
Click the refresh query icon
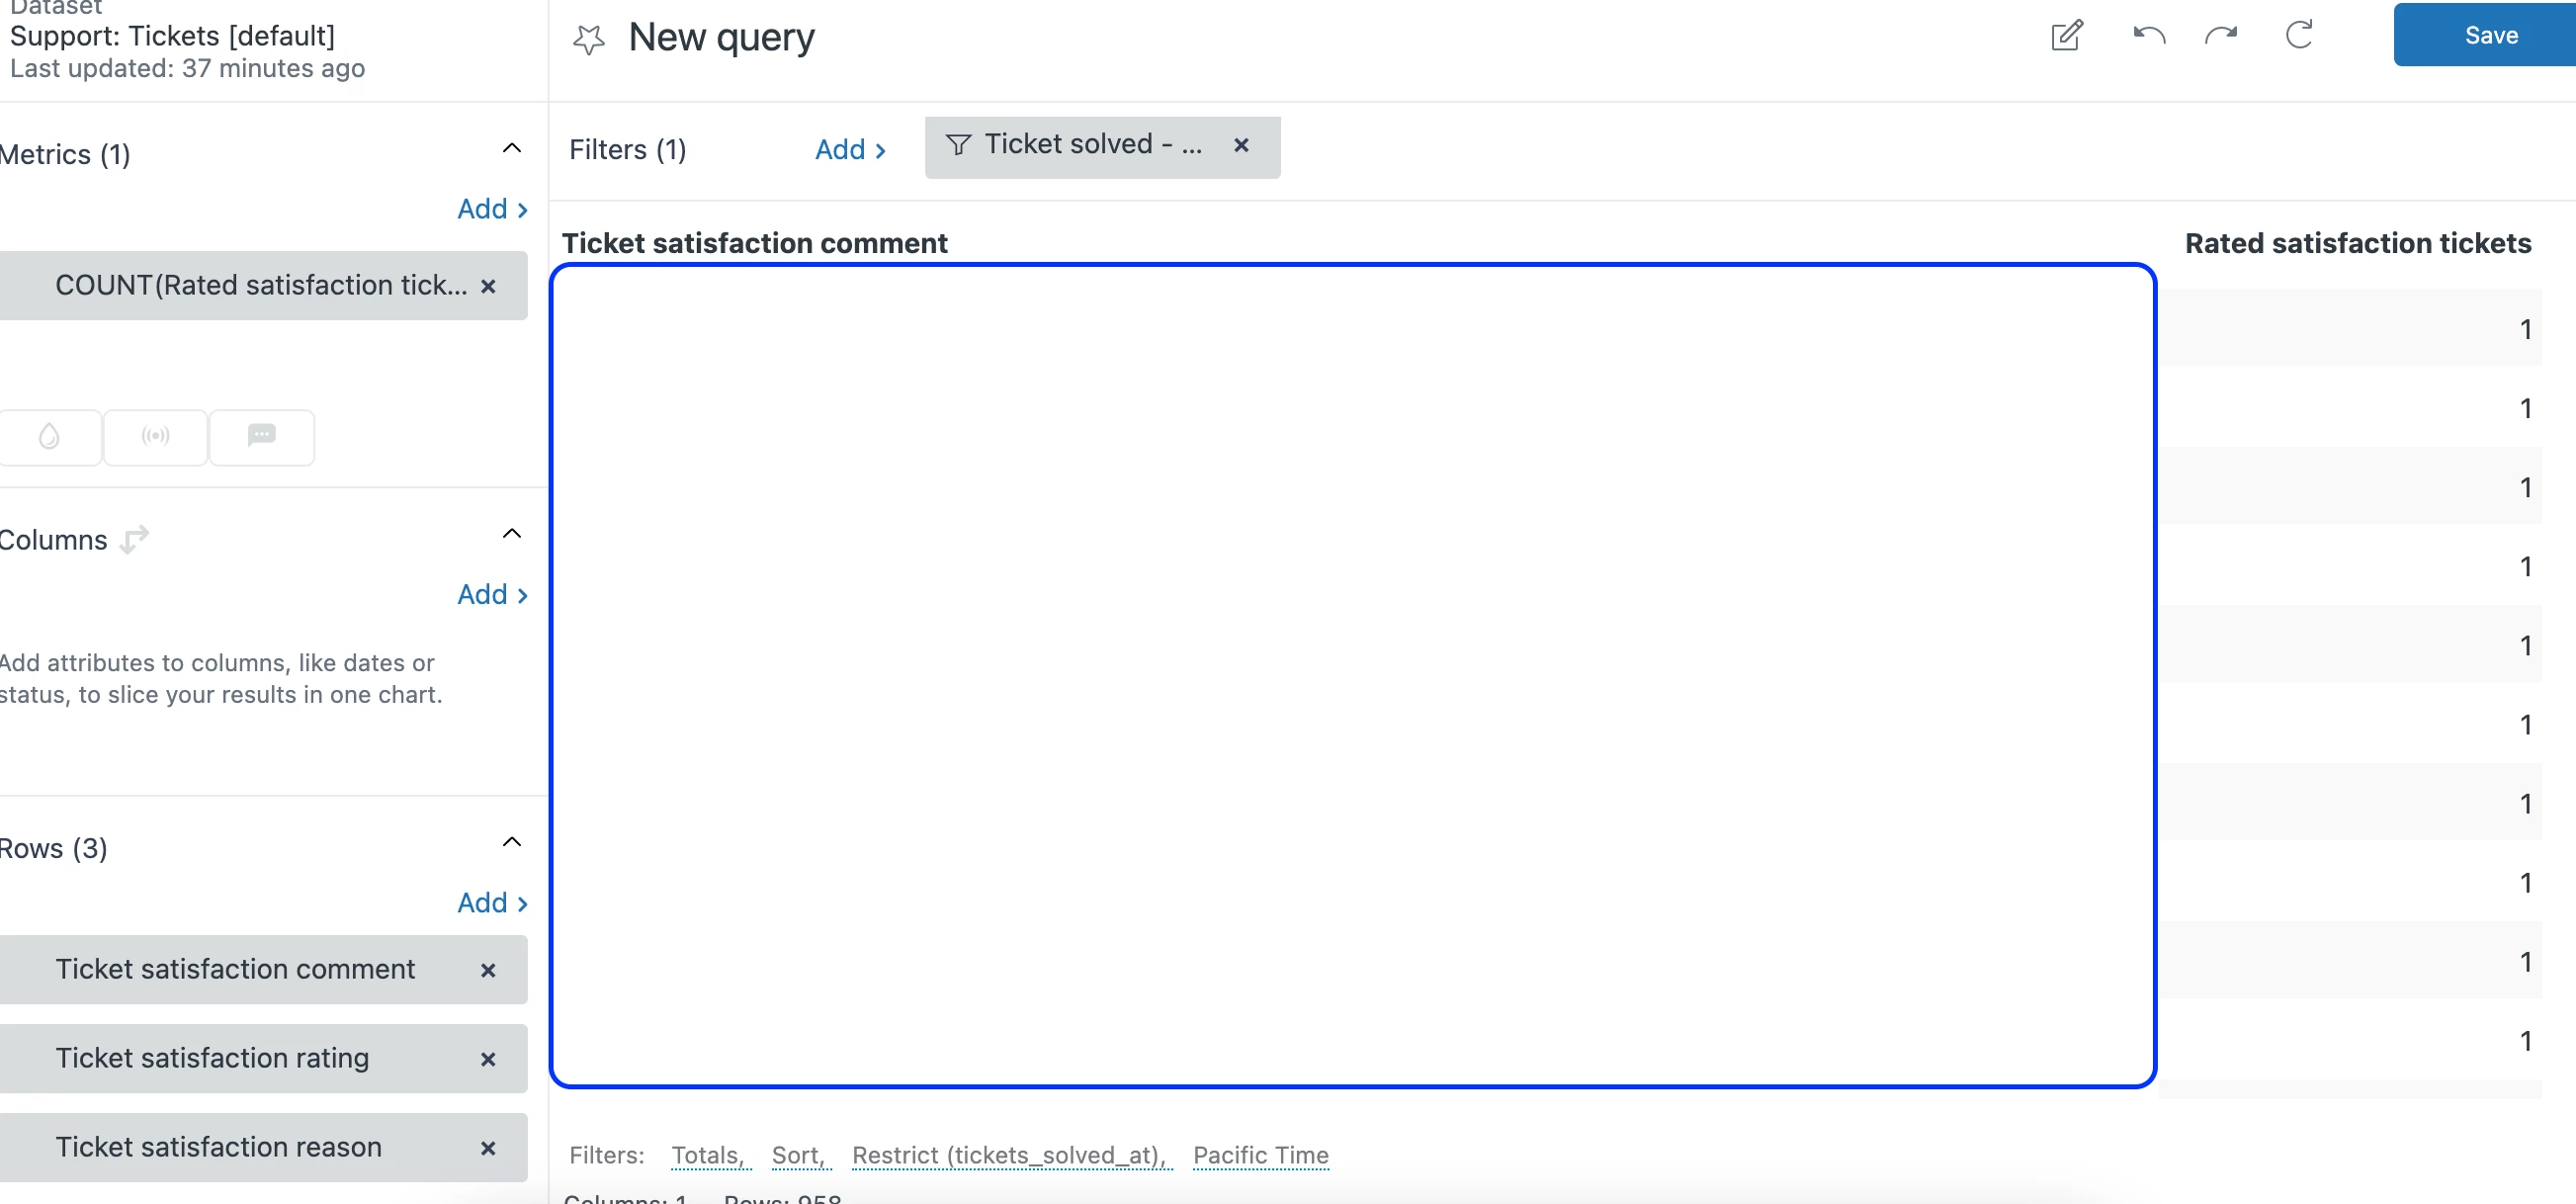(x=2299, y=36)
